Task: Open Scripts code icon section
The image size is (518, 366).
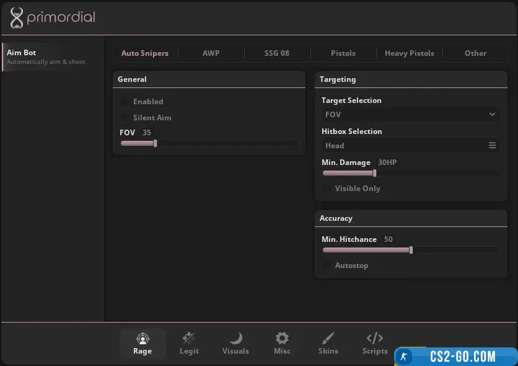Action: pos(375,339)
